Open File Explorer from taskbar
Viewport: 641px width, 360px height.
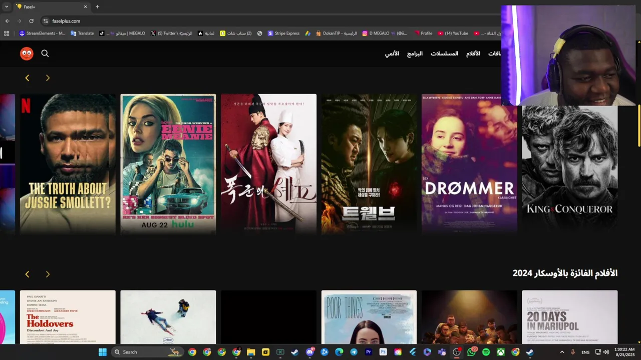pyautogui.click(x=251, y=352)
